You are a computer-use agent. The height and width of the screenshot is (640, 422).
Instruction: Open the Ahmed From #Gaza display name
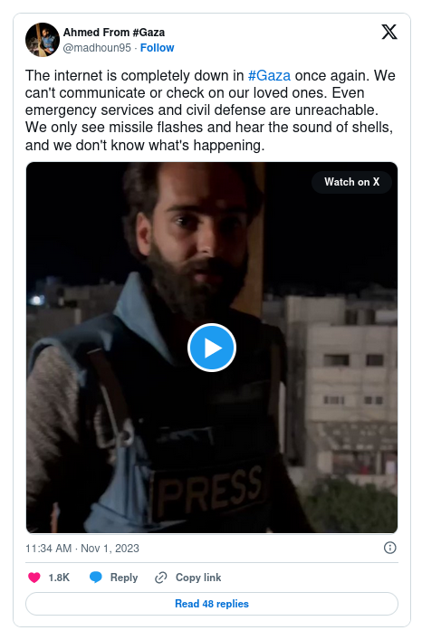[x=114, y=33]
